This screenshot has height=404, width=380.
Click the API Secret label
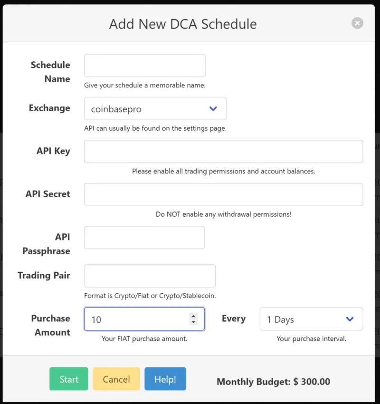48,194
